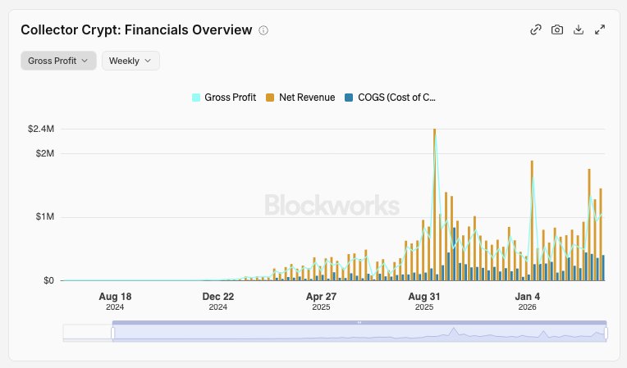Screen dimensions: 627x368
Task: Click the Gross Profit dropdown chevron
Action: [85, 61]
